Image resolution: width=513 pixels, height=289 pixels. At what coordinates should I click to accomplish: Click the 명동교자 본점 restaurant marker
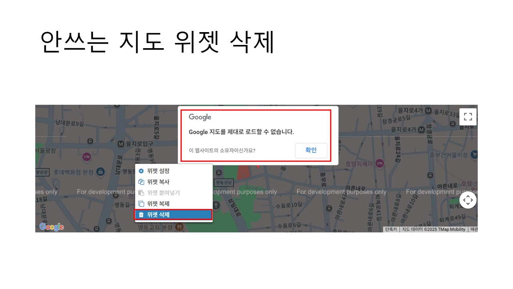point(179,227)
